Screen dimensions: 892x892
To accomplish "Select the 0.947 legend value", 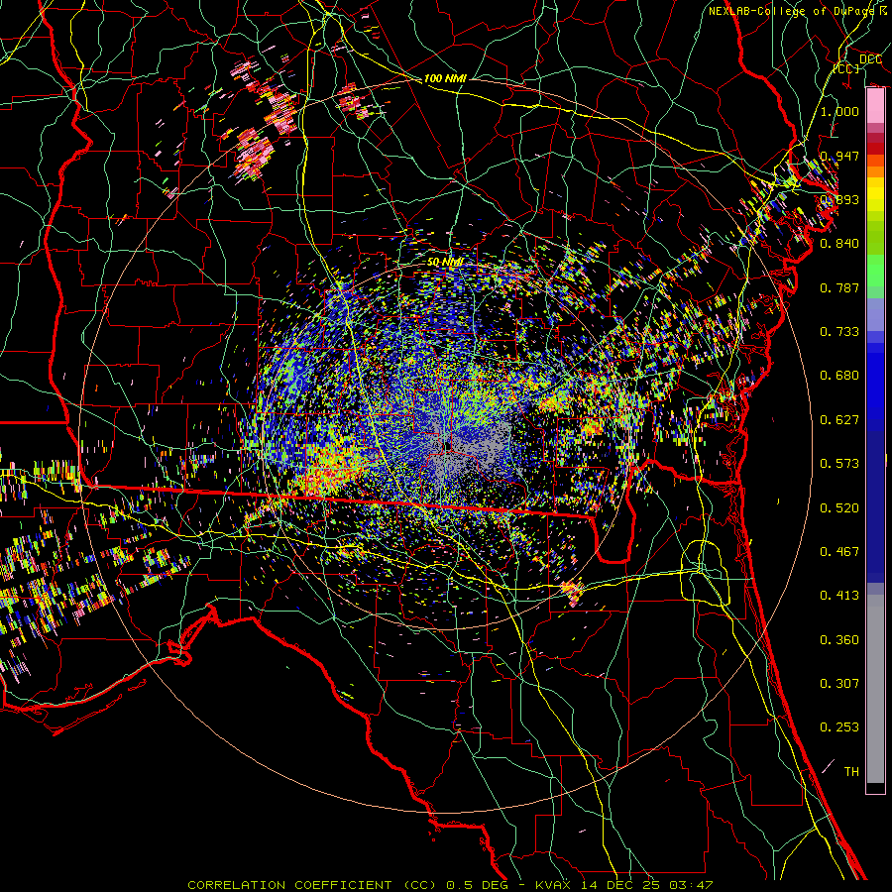I will [839, 156].
